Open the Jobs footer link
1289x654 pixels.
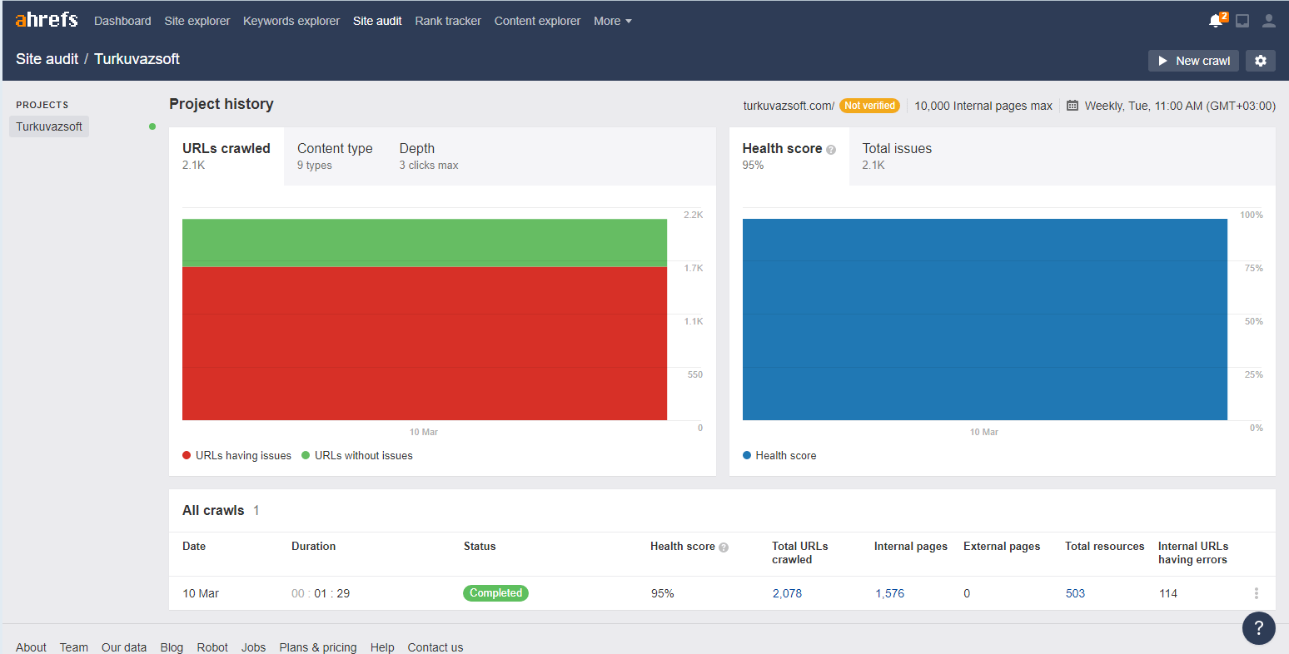(253, 647)
